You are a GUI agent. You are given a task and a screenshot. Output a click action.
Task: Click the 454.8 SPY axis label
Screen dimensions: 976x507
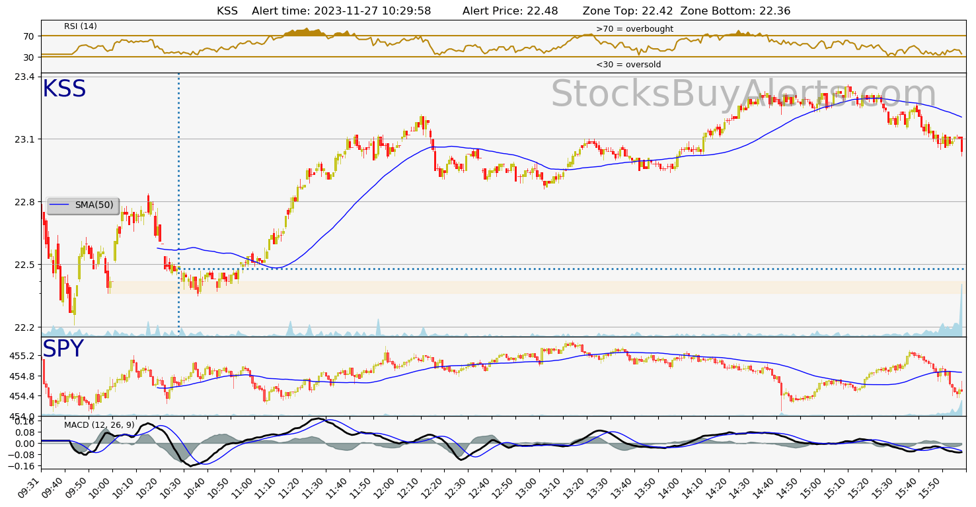click(x=21, y=376)
